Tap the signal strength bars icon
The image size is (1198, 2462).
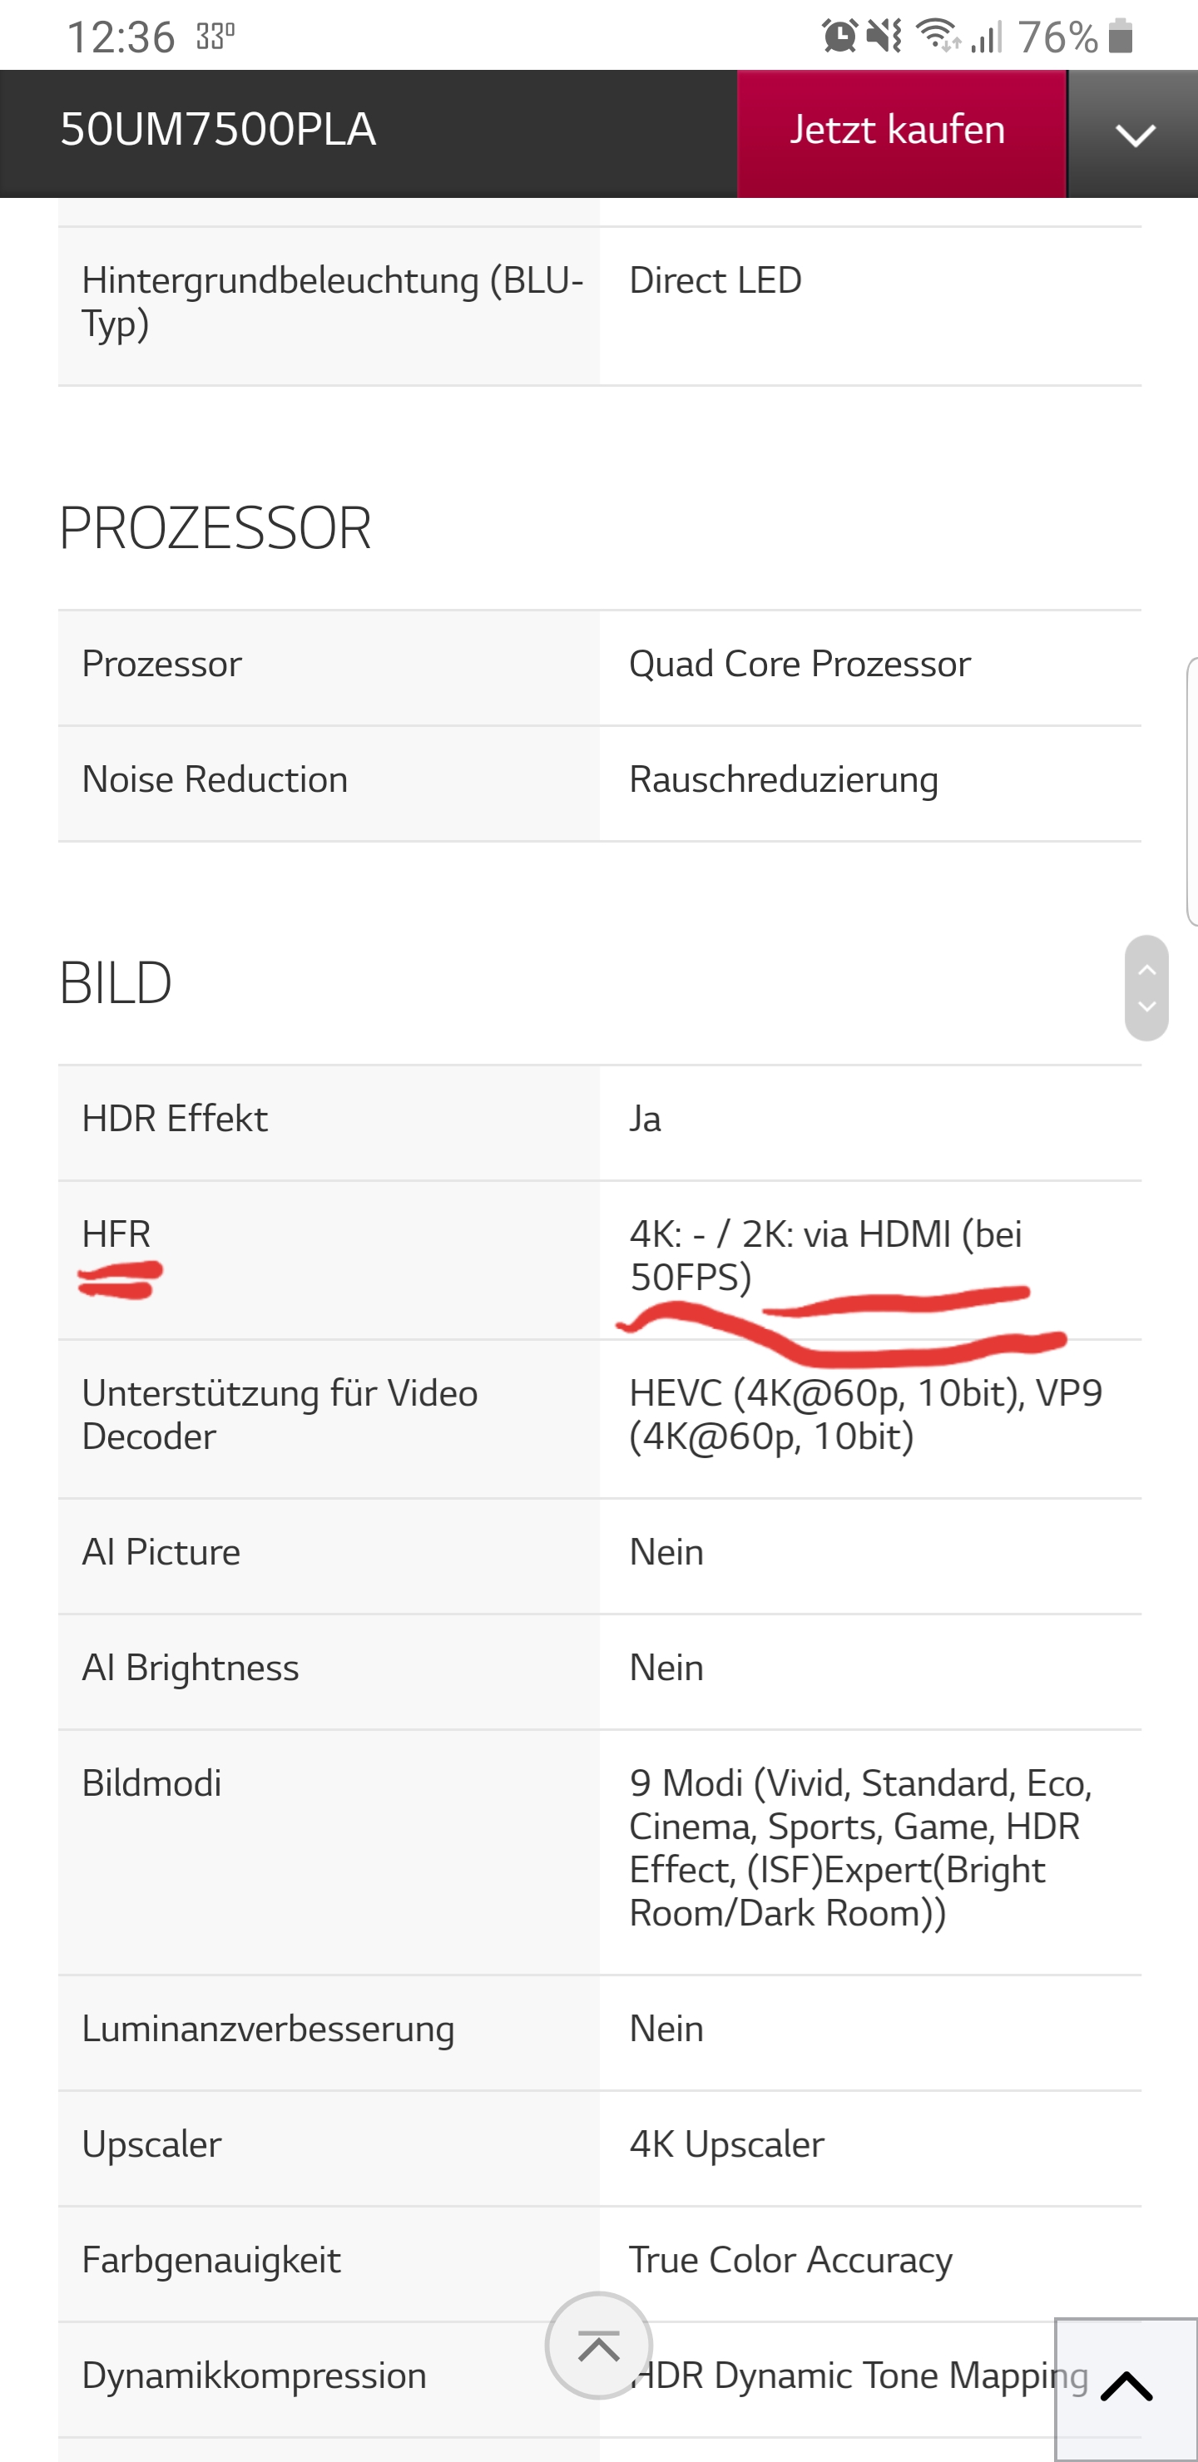[x=986, y=37]
